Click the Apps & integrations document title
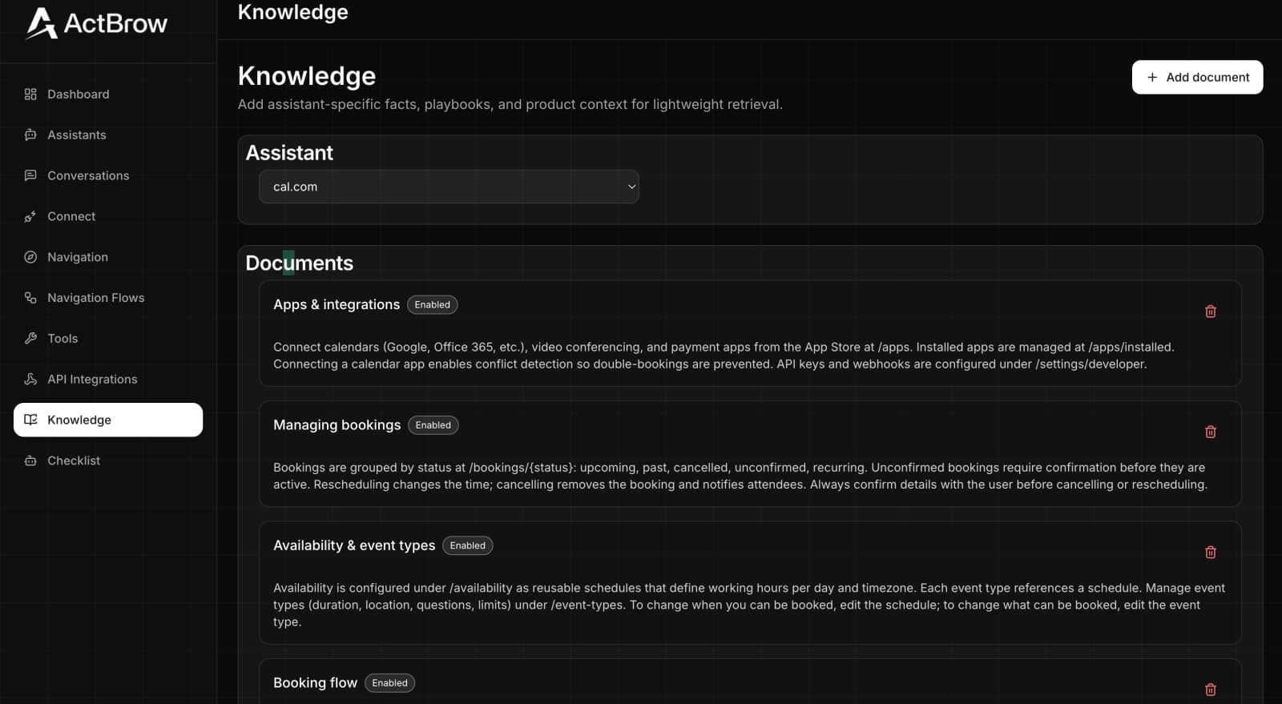This screenshot has width=1282, height=704. [337, 304]
